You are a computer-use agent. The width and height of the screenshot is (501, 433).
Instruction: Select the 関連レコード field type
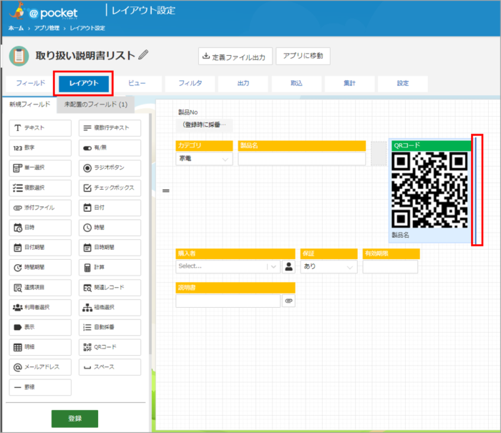(110, 288)
